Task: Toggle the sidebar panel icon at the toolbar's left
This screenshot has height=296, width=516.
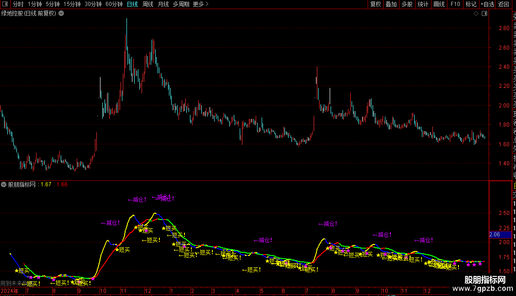Action: pyautogui.click(x=5, y=4)
